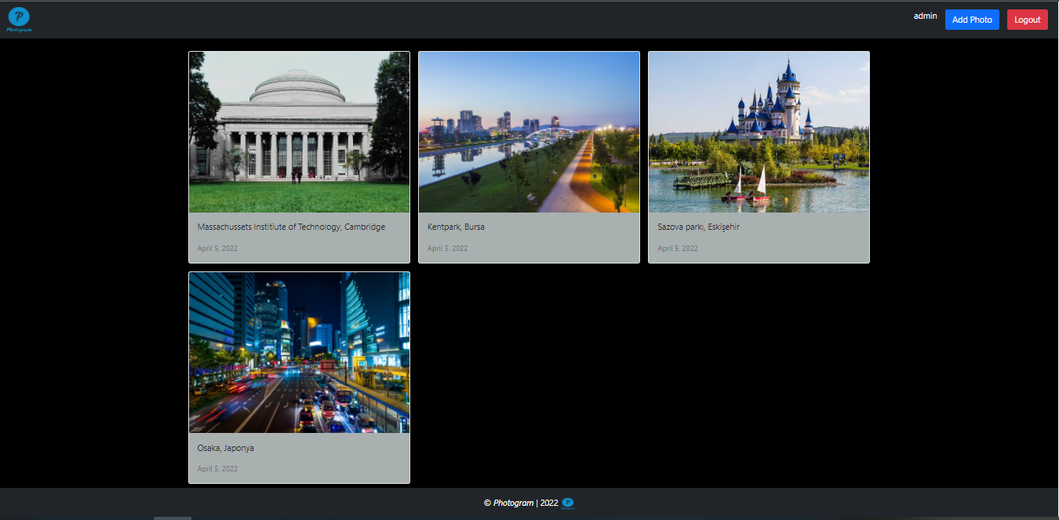The width and height of the screenshot is (1059, 520).
Task: Click the MIT building photo thumbnail
Action: [x=299, y=132]
